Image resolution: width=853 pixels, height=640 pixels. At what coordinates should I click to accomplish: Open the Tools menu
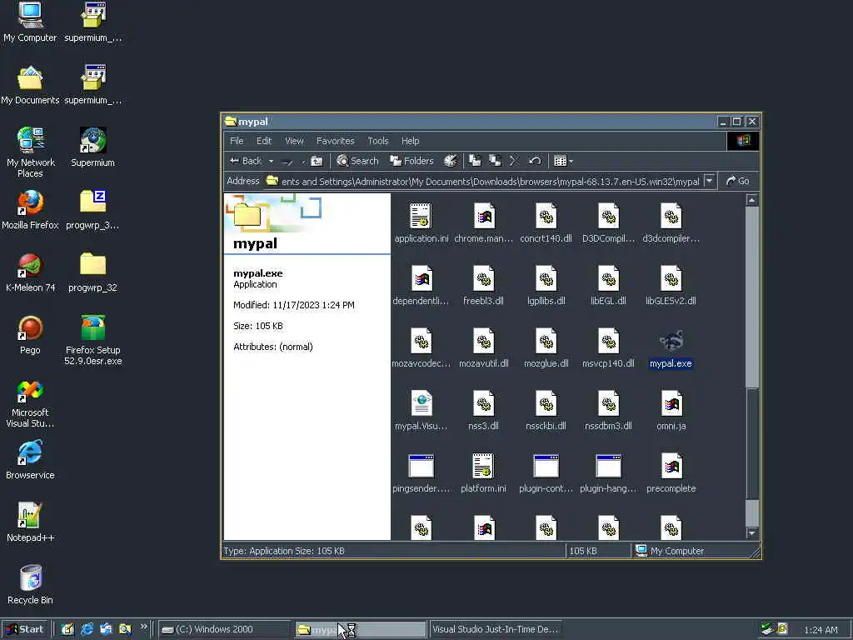pos(377,141)
